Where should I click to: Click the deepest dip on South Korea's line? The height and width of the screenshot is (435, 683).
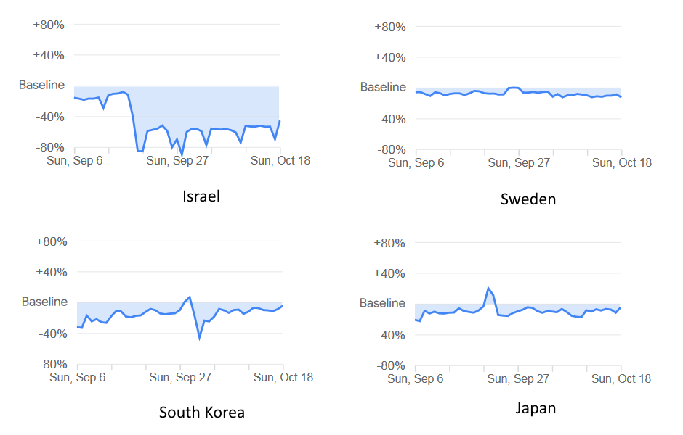pyautogui.click(x=199, y=338)
